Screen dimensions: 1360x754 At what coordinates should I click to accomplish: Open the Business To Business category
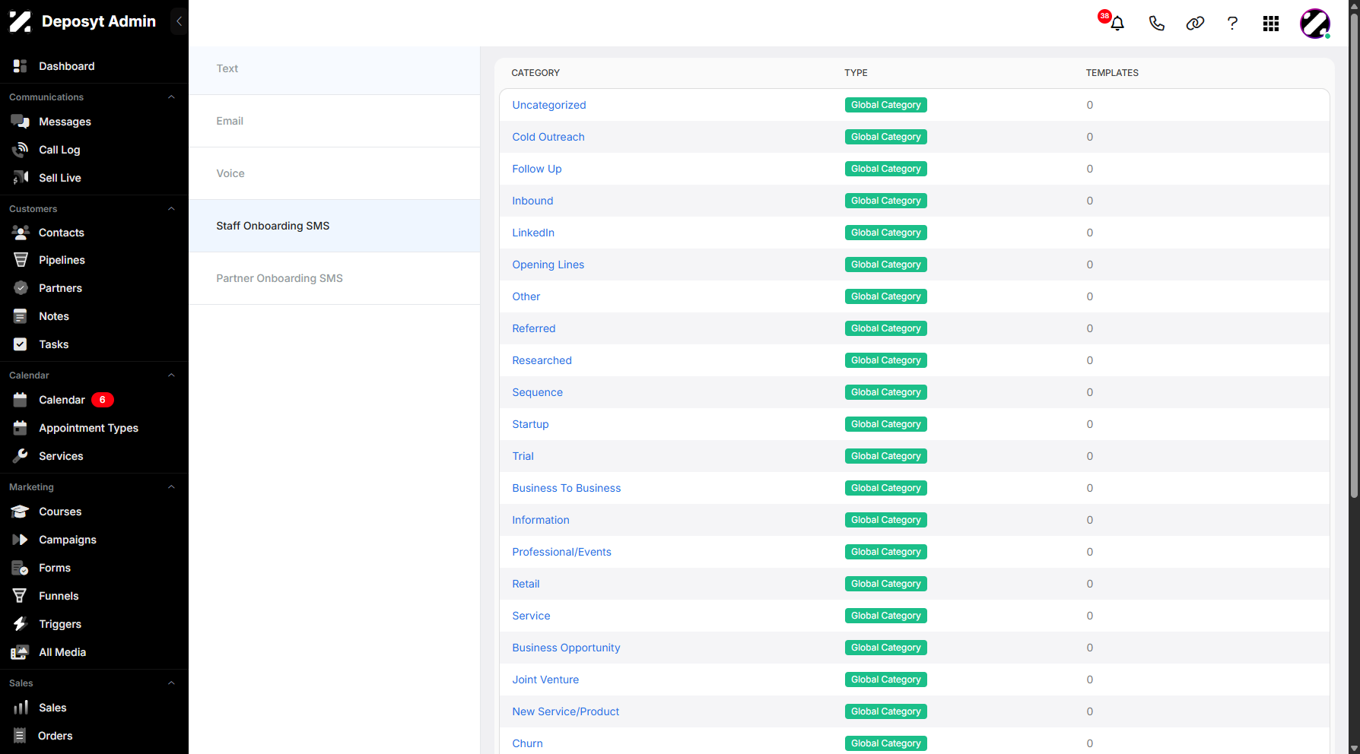567,488
